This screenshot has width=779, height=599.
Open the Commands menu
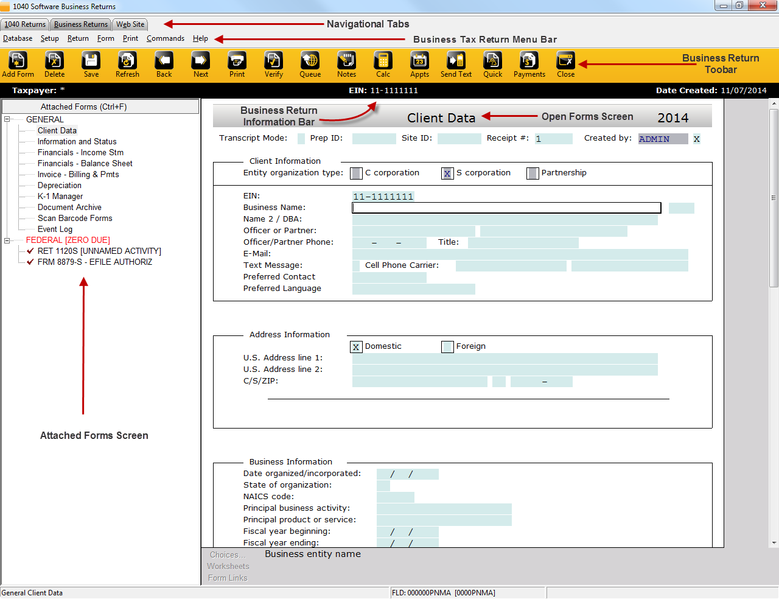point(165,38)
